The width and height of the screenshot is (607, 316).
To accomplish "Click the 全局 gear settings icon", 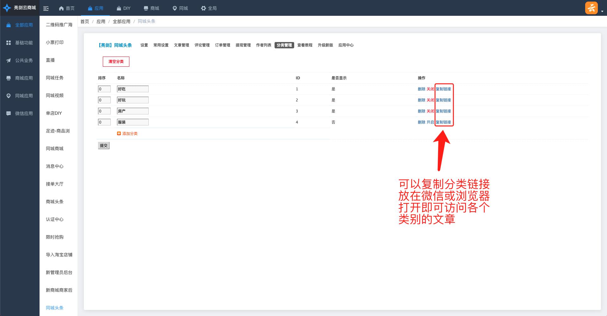I will coord(203,8).
